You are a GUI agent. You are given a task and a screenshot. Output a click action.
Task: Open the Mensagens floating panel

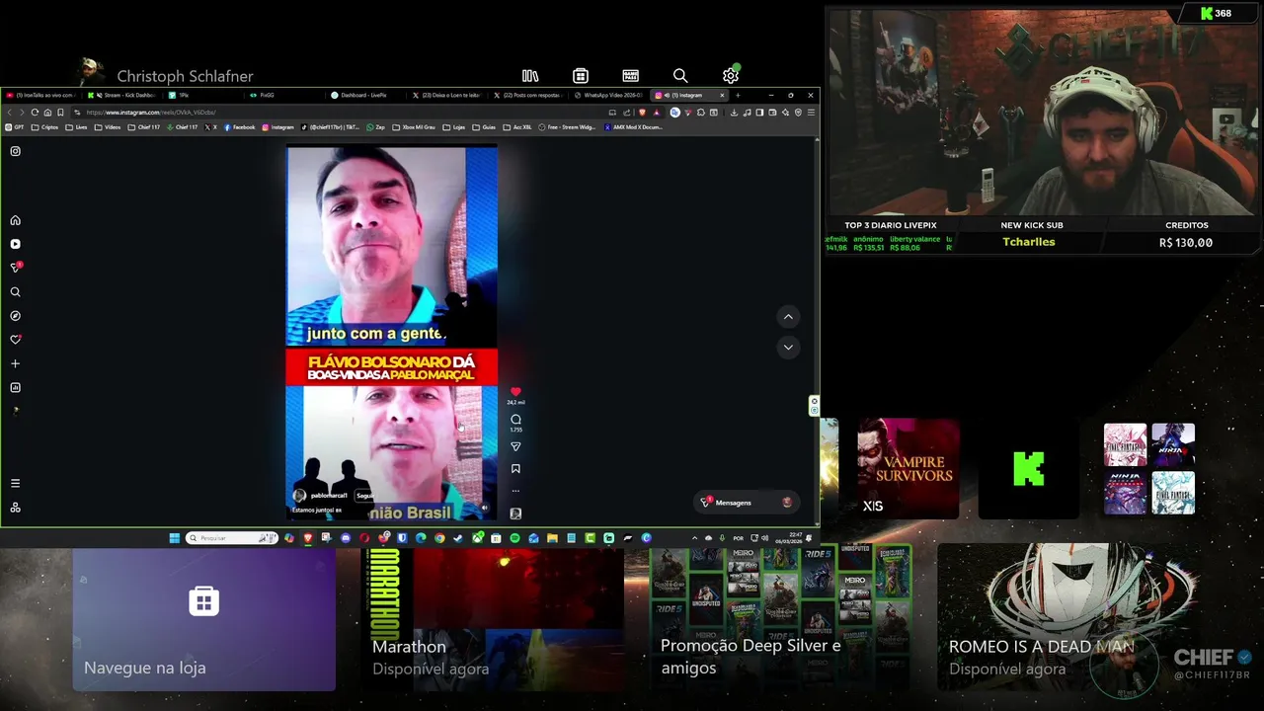coord(746,503)
